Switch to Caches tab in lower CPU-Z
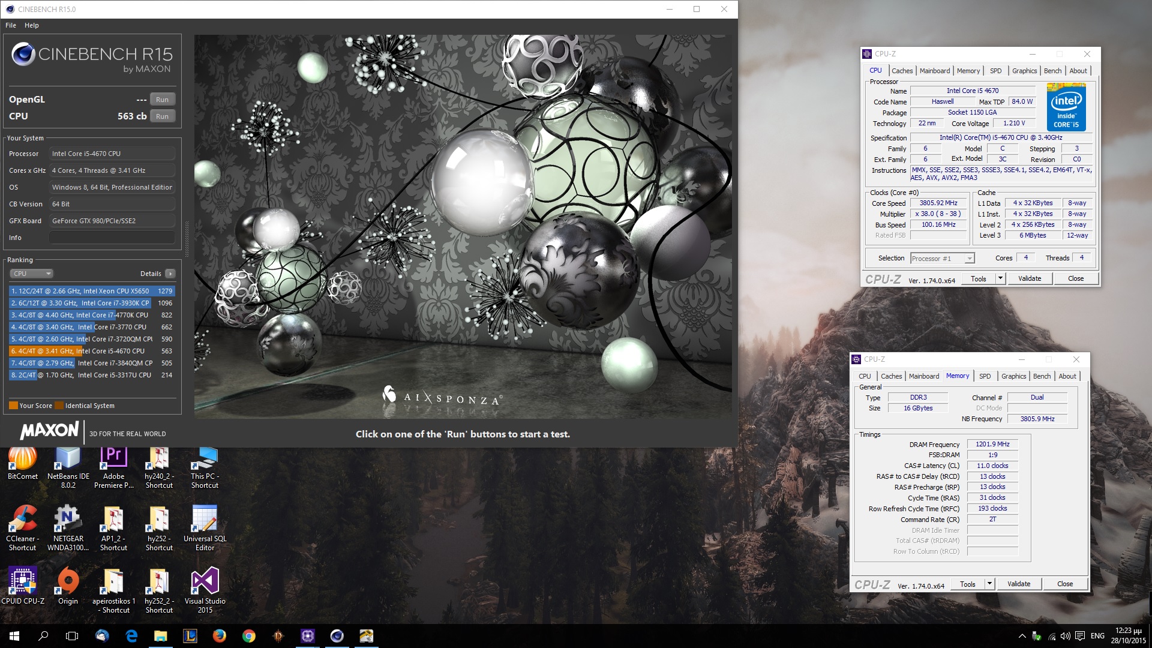Image resolution: width=1152 pixels, height=648 pixels. click(891, 376)
